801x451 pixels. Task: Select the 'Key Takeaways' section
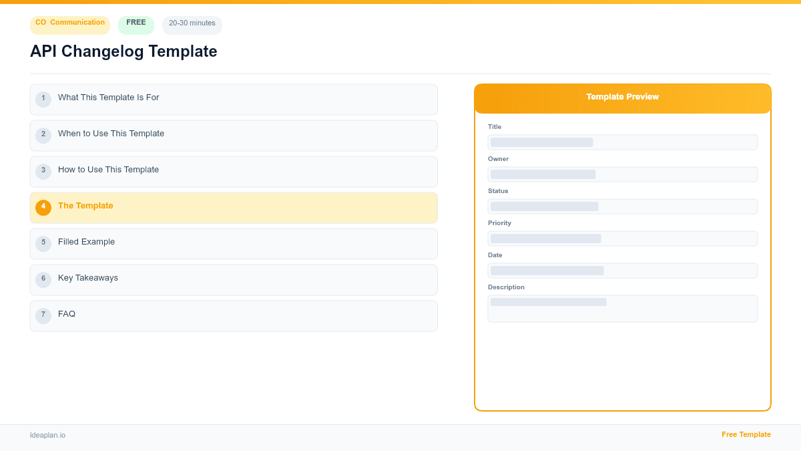234,279
